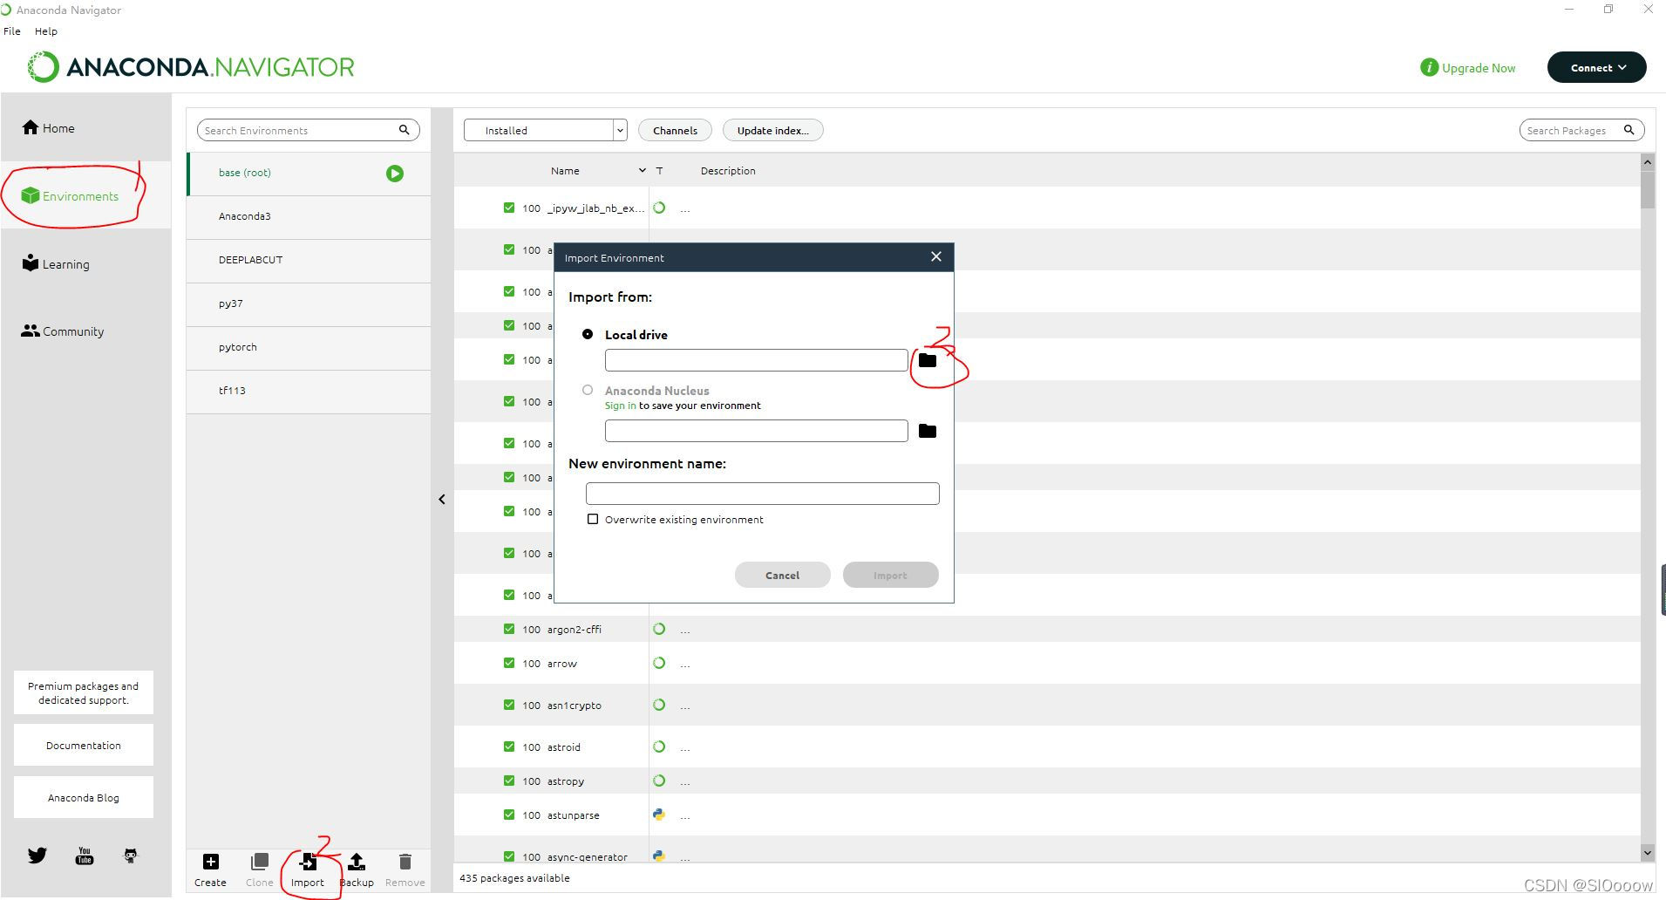Go to the Learning section

click(x=56, y=264)
